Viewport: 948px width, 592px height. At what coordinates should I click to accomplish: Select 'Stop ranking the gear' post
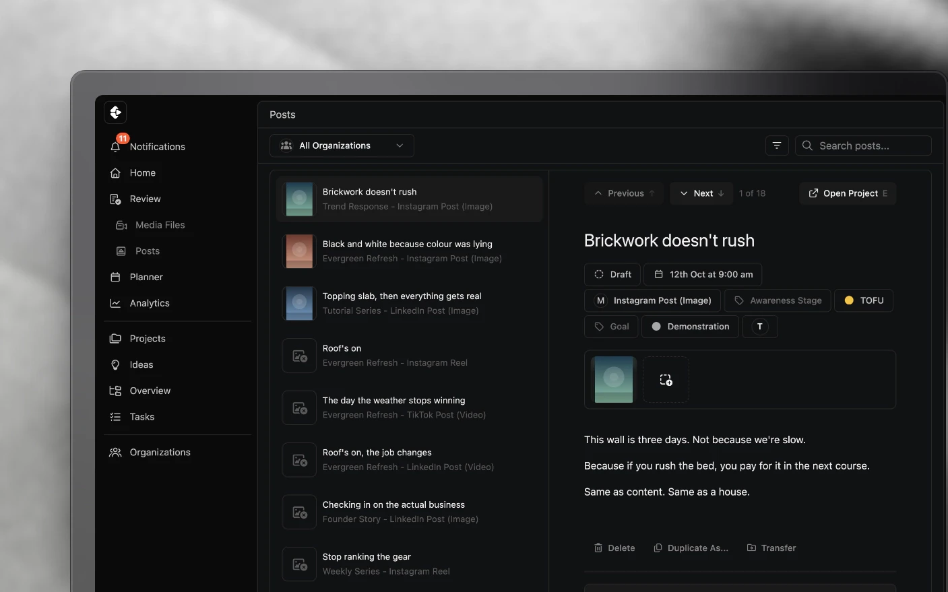point(409,564)
